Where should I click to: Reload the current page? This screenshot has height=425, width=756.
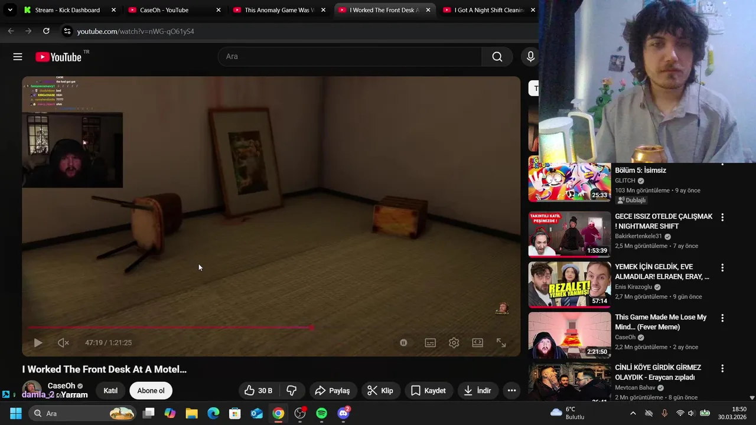(x=46, y=31)
